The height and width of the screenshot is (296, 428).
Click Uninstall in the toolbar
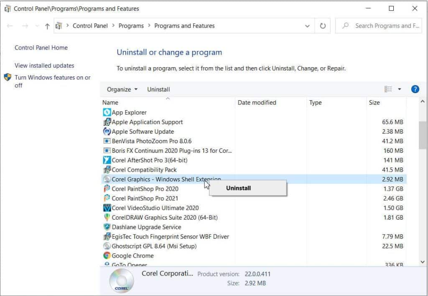158,89
